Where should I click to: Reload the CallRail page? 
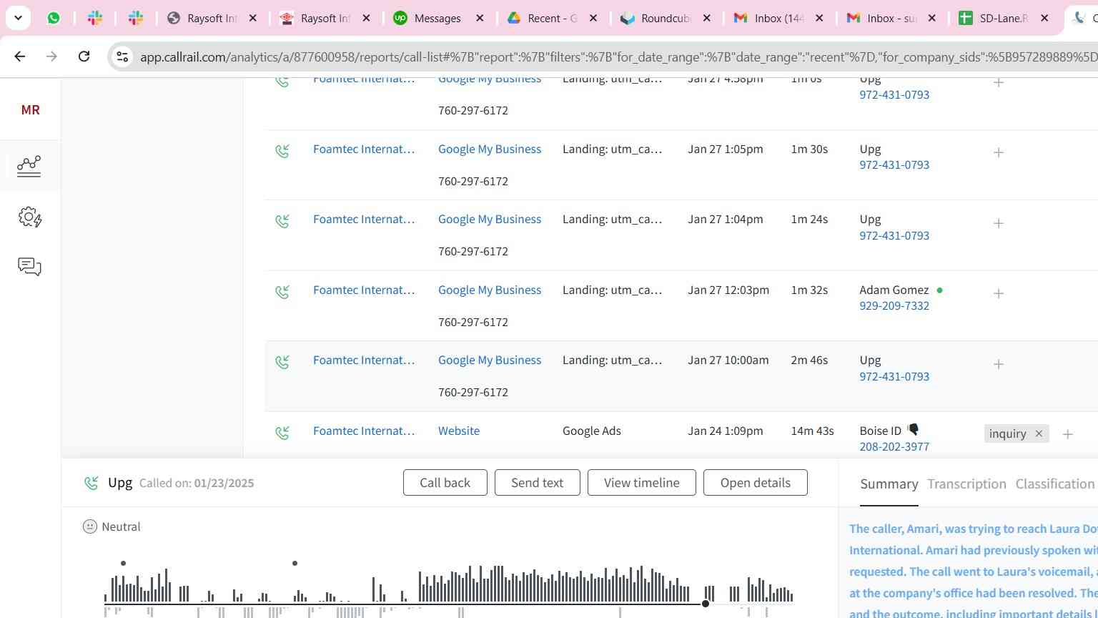click(84, 56)
